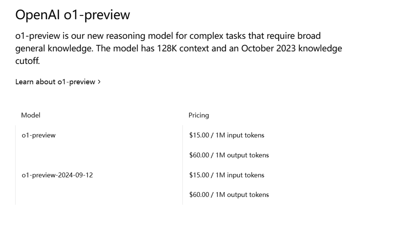
Task: Click o1-preview's $15.00 input tokens price
Action: [x=227, y=135]
